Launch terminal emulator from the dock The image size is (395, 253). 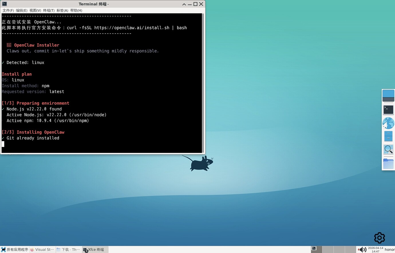click(x=388, y=110)
